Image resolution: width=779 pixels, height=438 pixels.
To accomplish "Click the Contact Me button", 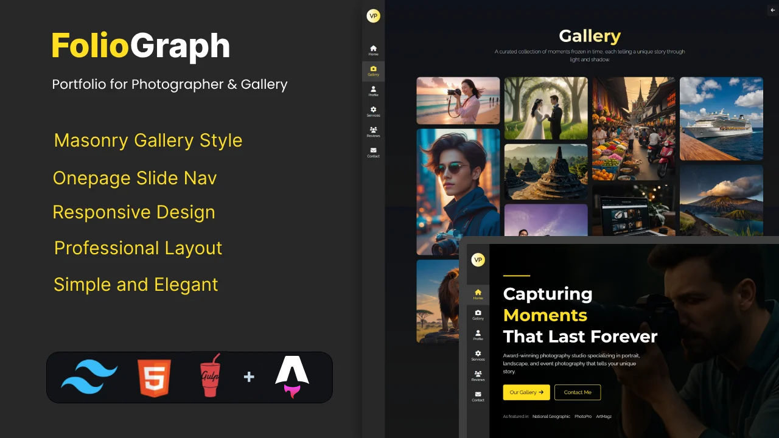I will click(x=577, y=392).
